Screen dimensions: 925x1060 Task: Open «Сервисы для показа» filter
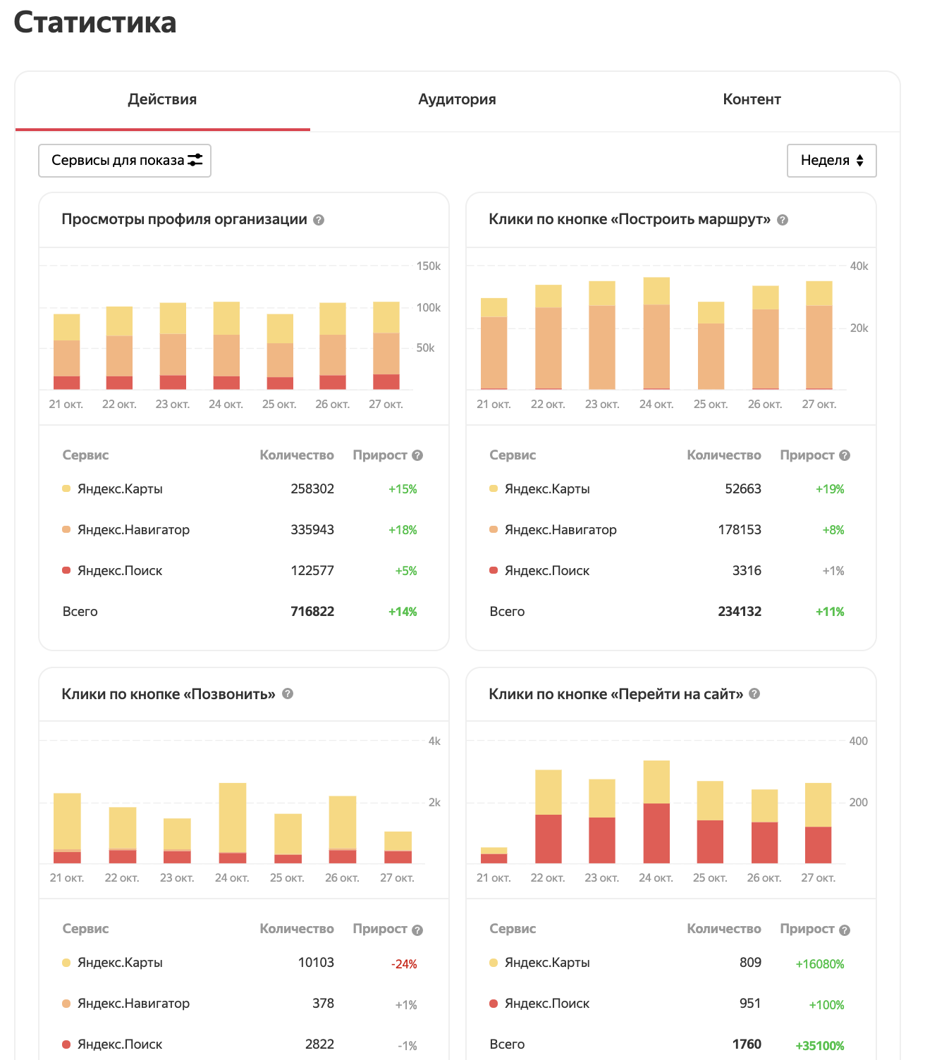[x=125, y=161]
